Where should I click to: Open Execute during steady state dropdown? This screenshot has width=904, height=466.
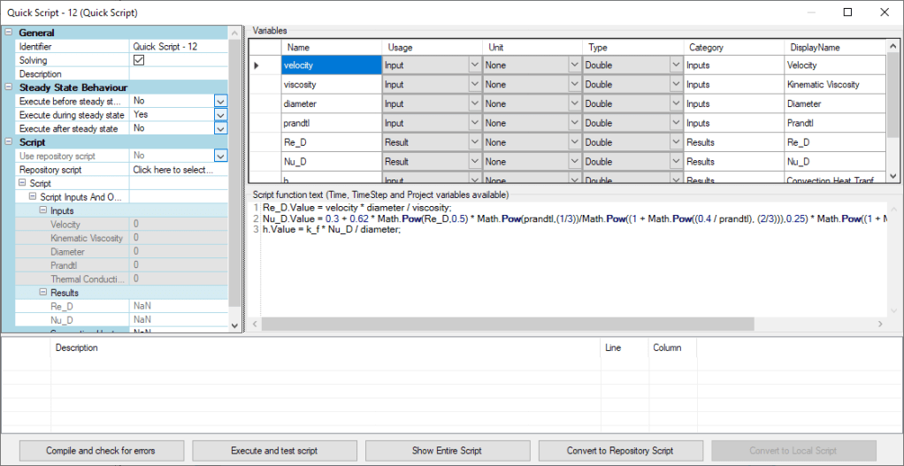(220, 115)
